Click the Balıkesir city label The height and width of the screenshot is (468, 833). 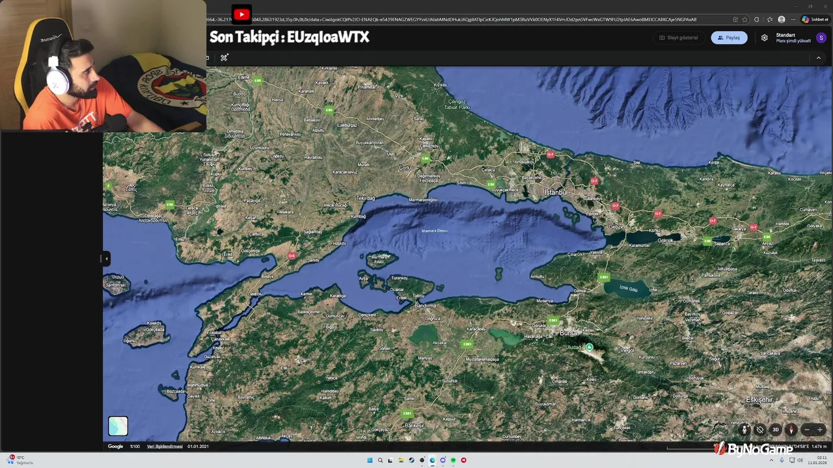click(415, 425)
